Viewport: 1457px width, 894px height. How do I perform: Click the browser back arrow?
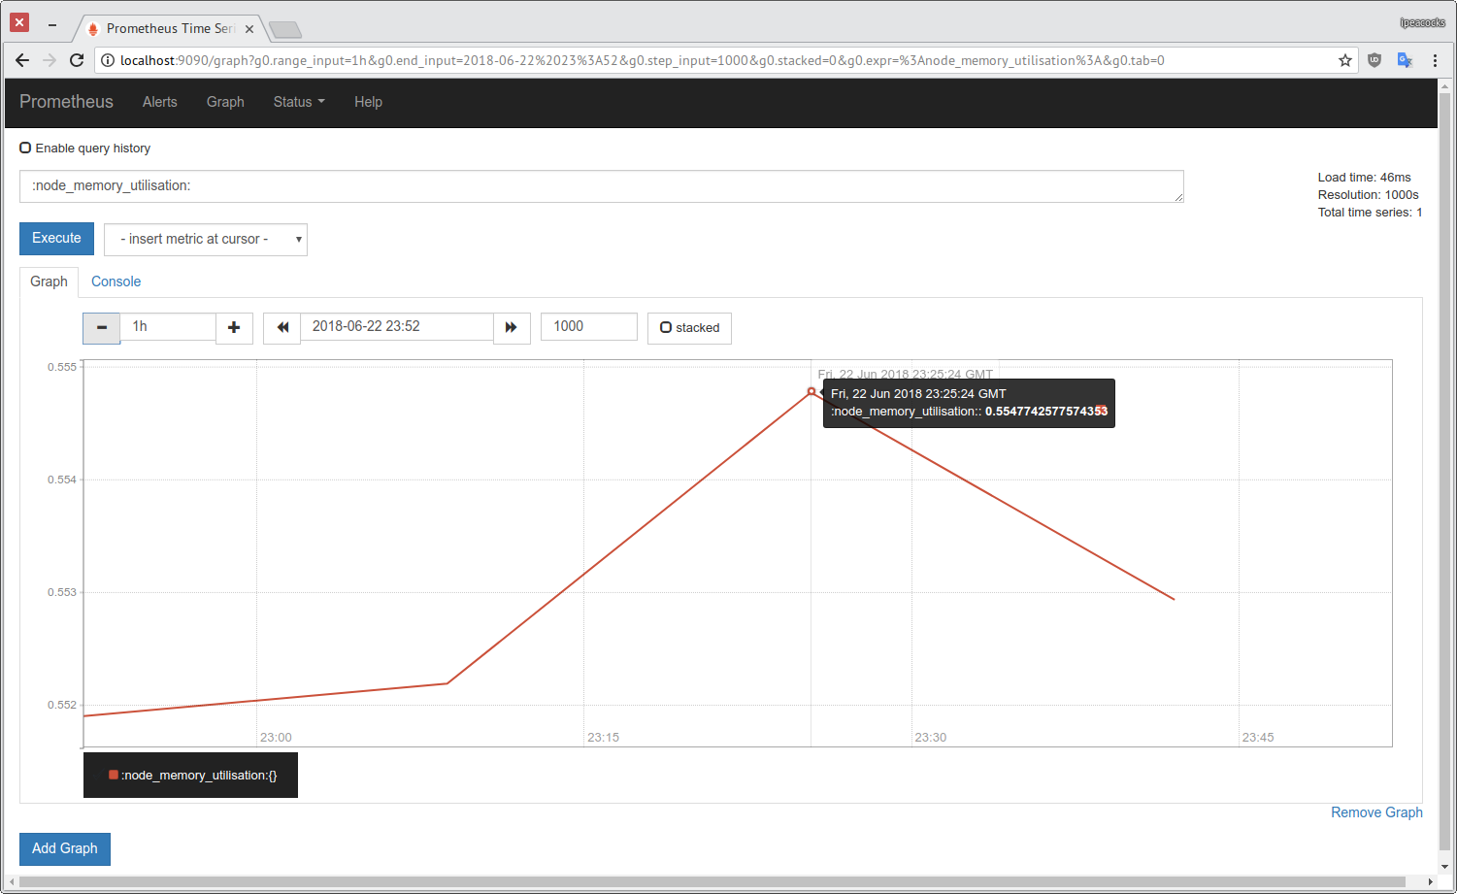[22, 60]
